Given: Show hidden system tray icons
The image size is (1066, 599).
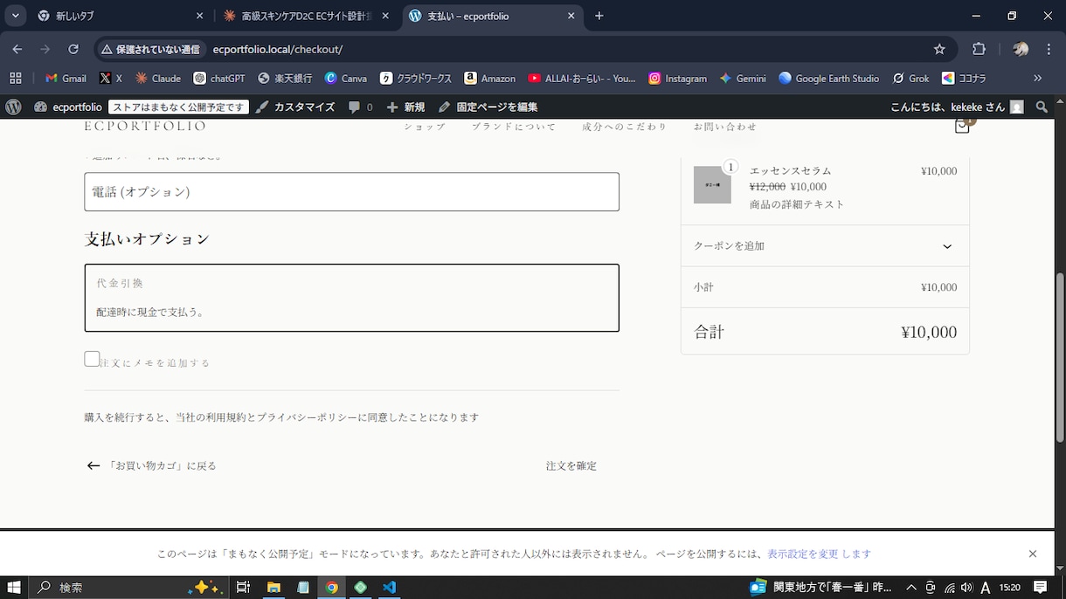Looking at the screenshot, I should (911, 588).
